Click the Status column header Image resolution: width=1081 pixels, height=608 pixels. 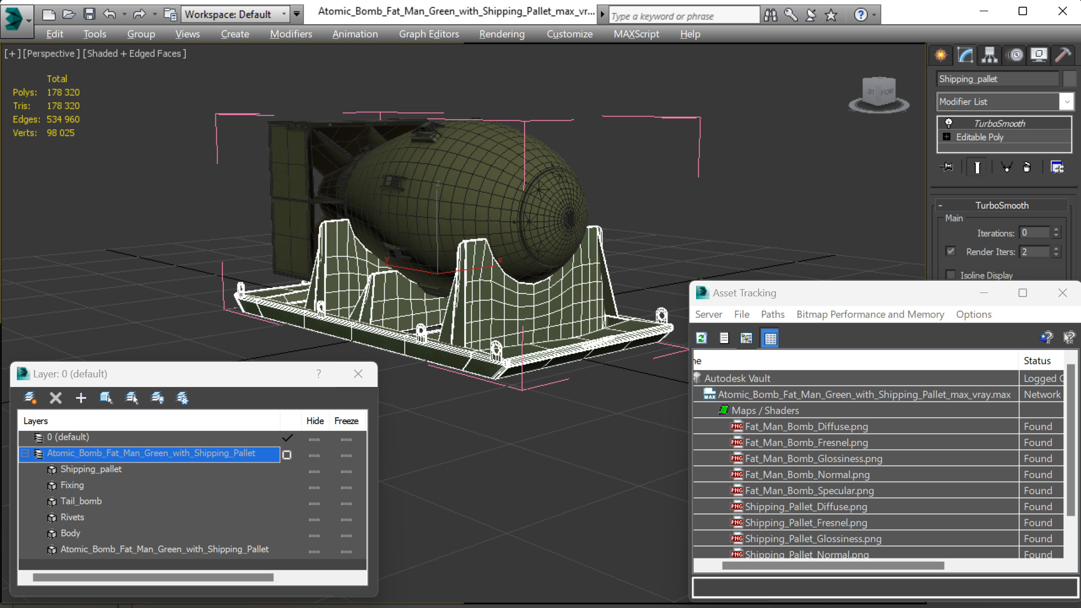1040,361
